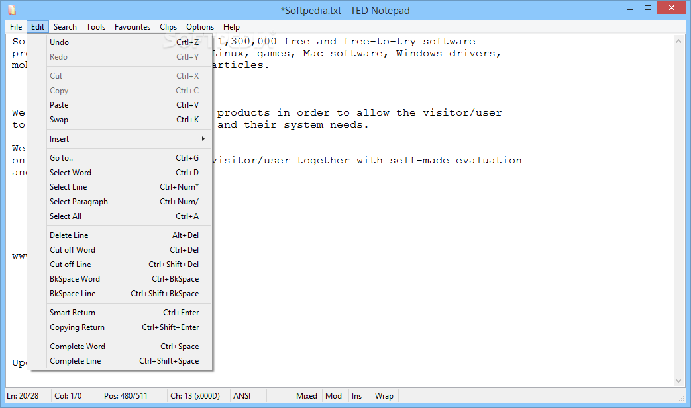This screenshot has height=408, width=691.
Task: Click the Pos: 480/511 status field
Action: pos(134,395)
